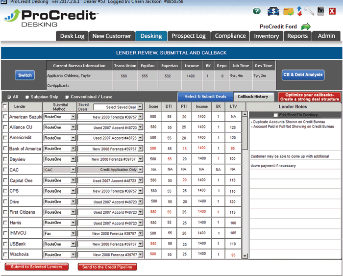Check the Bank of America checkbox
The width and height of the screenshot is (343, 276).
pos(5,149)
